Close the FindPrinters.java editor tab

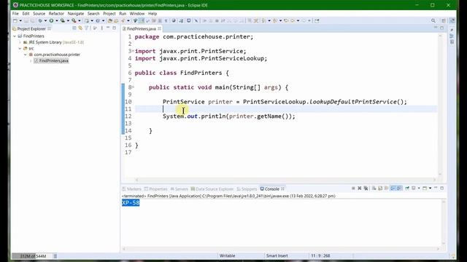click(x=160, y=28)
